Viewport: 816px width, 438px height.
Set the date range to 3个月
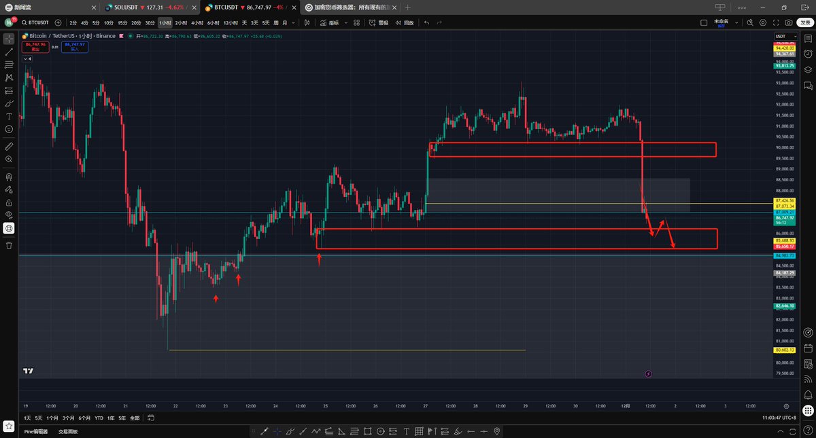pos(68,418)
